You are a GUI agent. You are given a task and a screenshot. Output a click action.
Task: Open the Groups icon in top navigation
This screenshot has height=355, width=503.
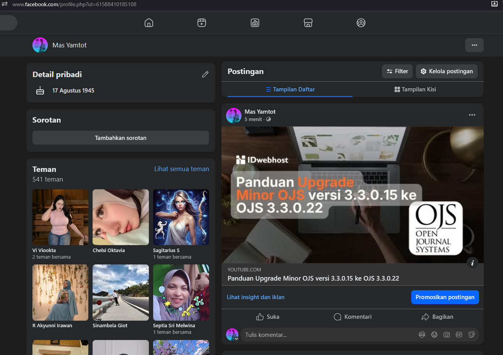coord(361,23)
